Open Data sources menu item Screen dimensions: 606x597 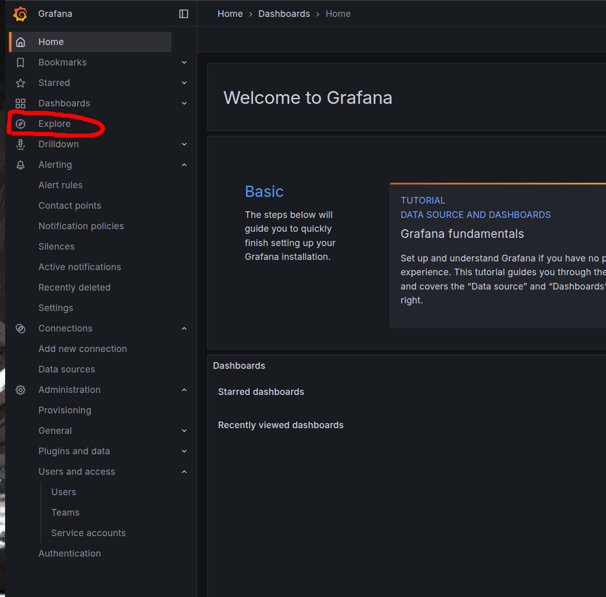tap(67, 369)
